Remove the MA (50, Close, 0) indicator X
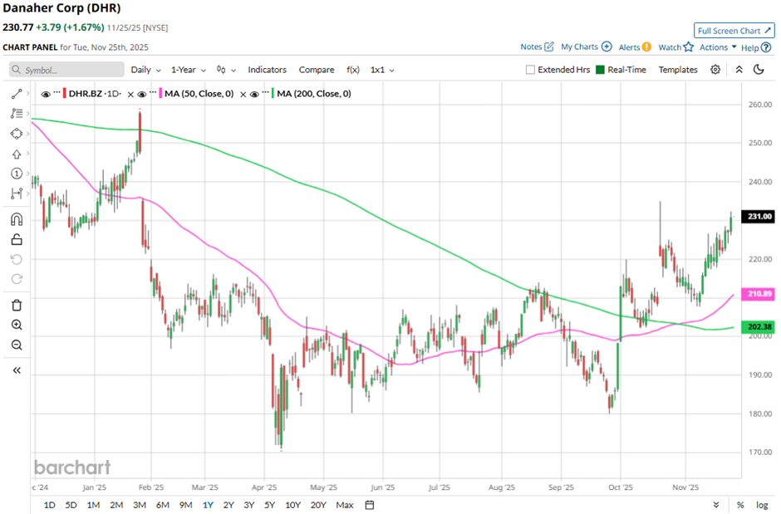 pyautogui.click(x=243, y=94)
